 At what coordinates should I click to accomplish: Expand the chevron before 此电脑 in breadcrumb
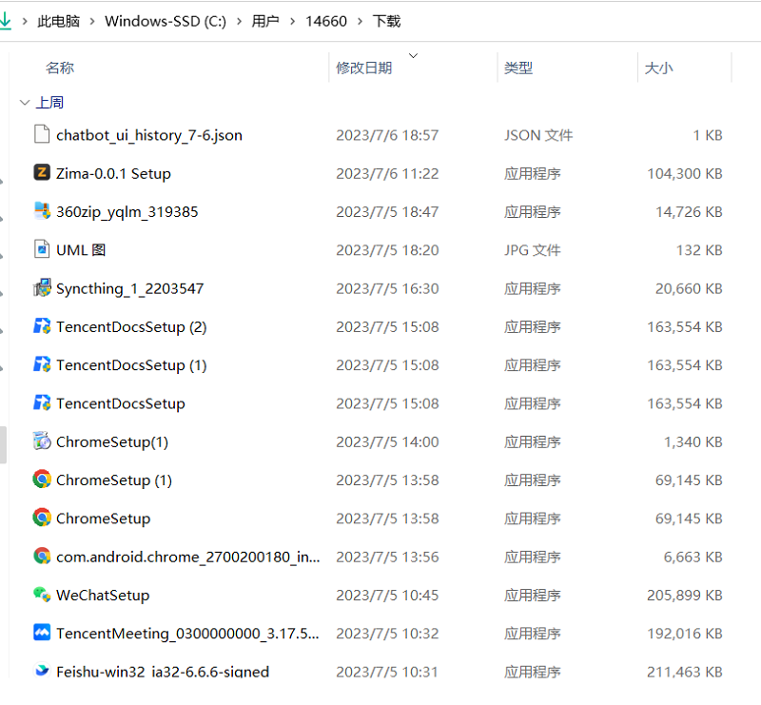[x=25, y=21]
